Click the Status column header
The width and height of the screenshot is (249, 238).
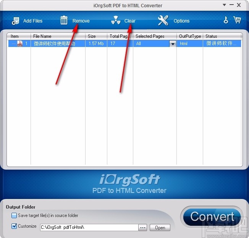(222, 36)
